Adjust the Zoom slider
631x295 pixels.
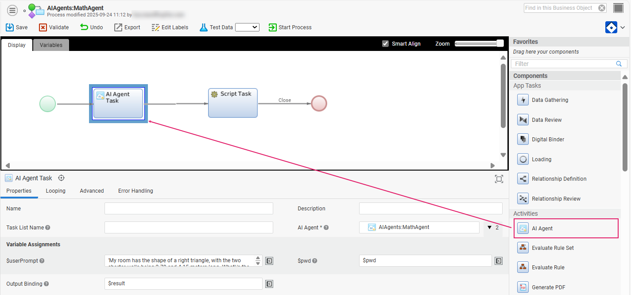point(500,43)
